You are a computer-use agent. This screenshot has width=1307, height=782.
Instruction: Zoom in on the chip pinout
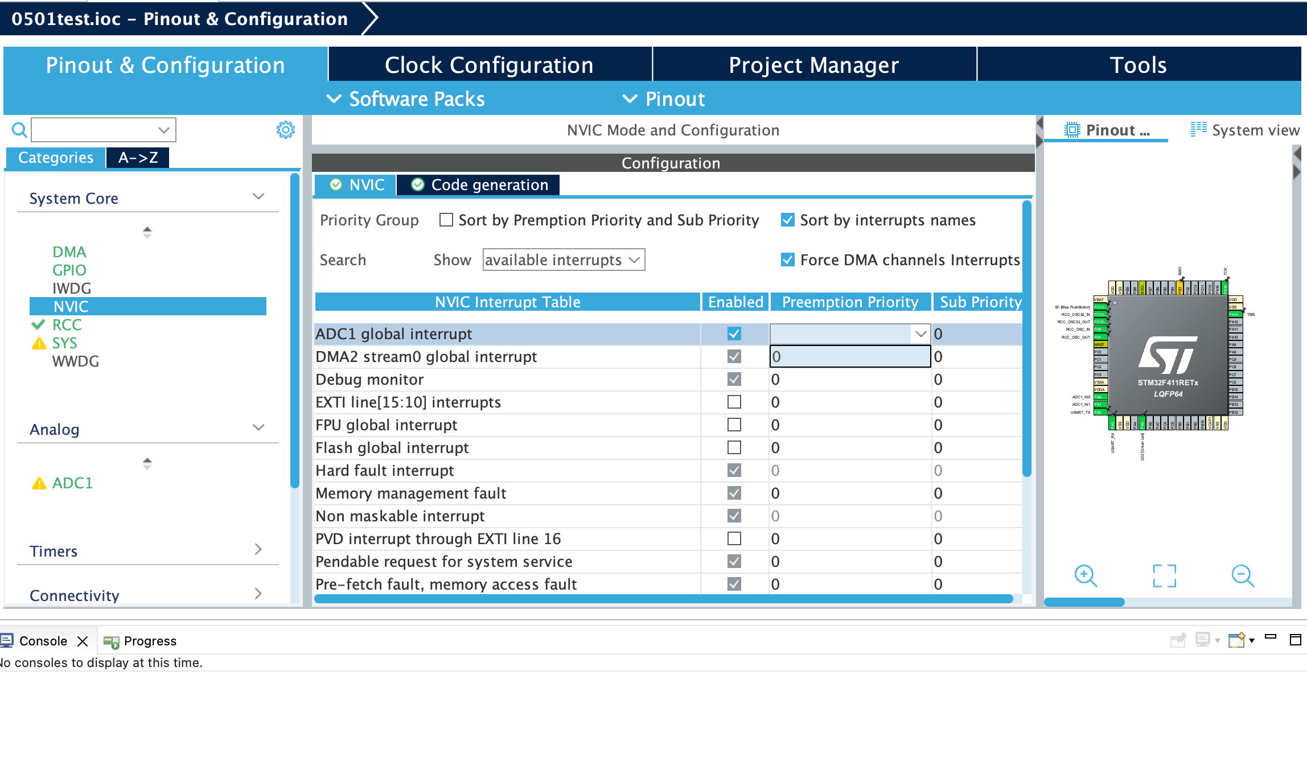click(x=1085, y=575)
